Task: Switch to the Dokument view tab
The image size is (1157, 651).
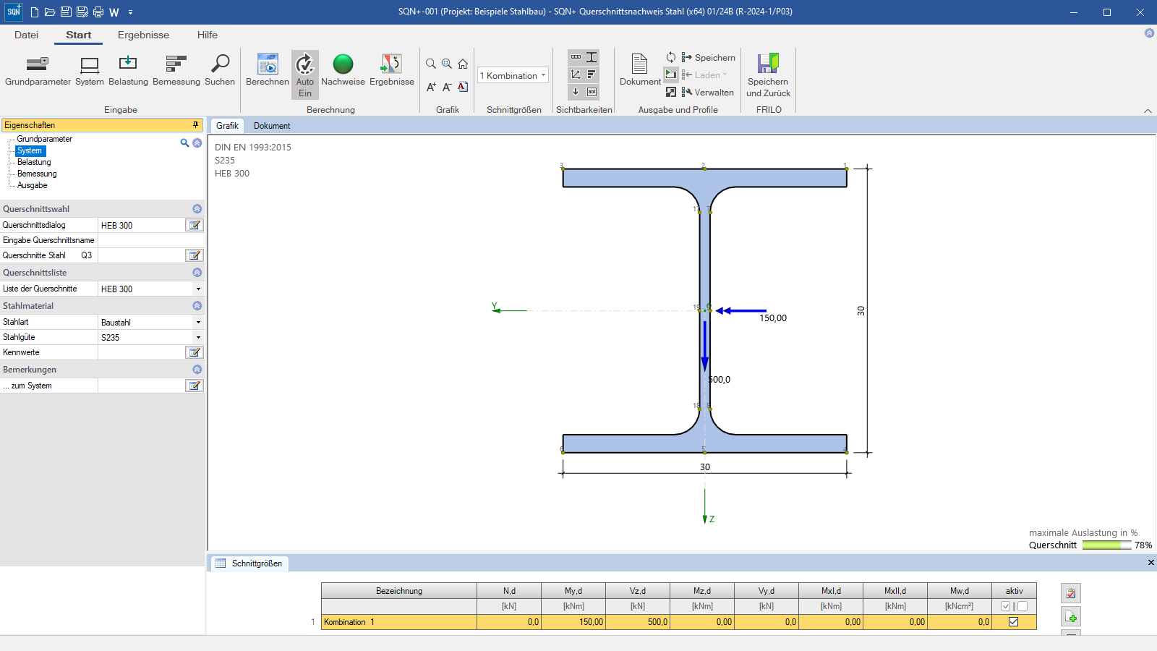Action: click(x=272, y=126)
